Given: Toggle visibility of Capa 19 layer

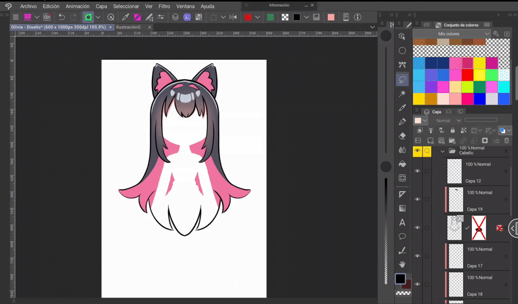Looking at the screenshot, I should pos(417,199).
